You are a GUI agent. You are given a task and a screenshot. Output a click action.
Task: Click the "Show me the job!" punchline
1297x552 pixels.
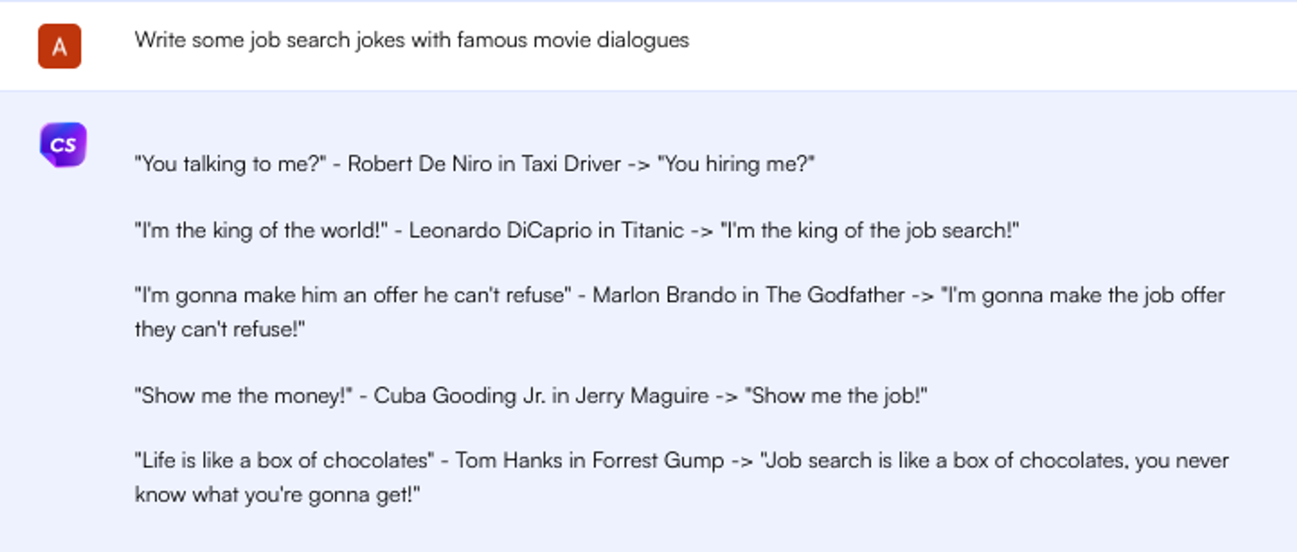(835, 396)
